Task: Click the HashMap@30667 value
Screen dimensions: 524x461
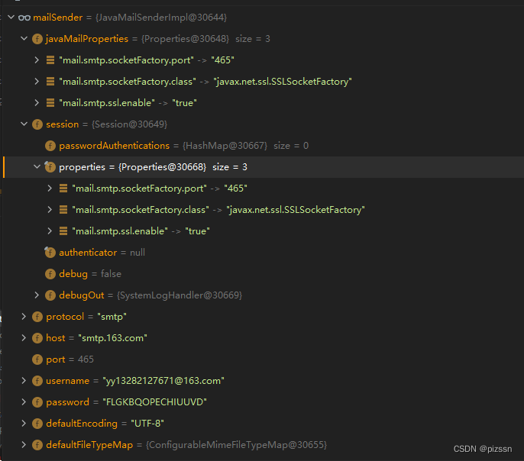Action: tap(225, 146)
